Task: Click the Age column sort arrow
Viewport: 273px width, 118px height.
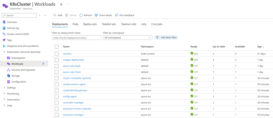Action: pyautogui.click(x=263, y=47)
